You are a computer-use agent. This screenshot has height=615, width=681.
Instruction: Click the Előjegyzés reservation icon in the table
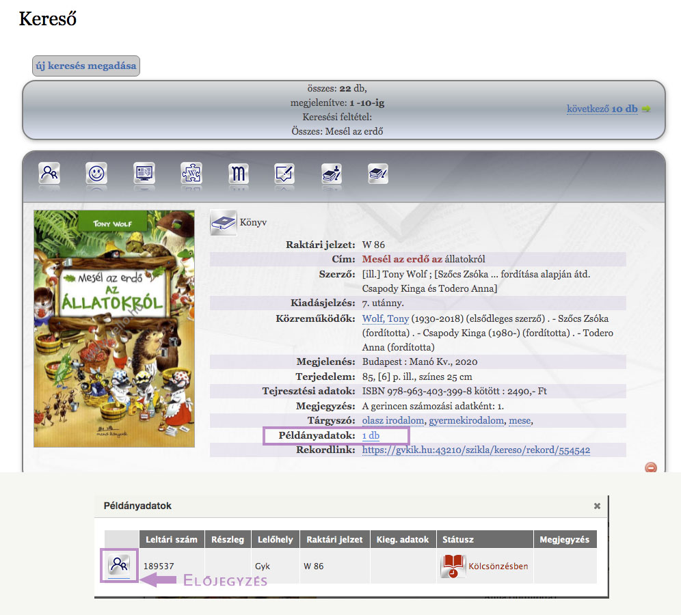pos(119,566)
